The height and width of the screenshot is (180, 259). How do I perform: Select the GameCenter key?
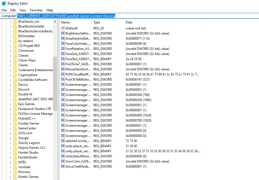tap(27, 128)
